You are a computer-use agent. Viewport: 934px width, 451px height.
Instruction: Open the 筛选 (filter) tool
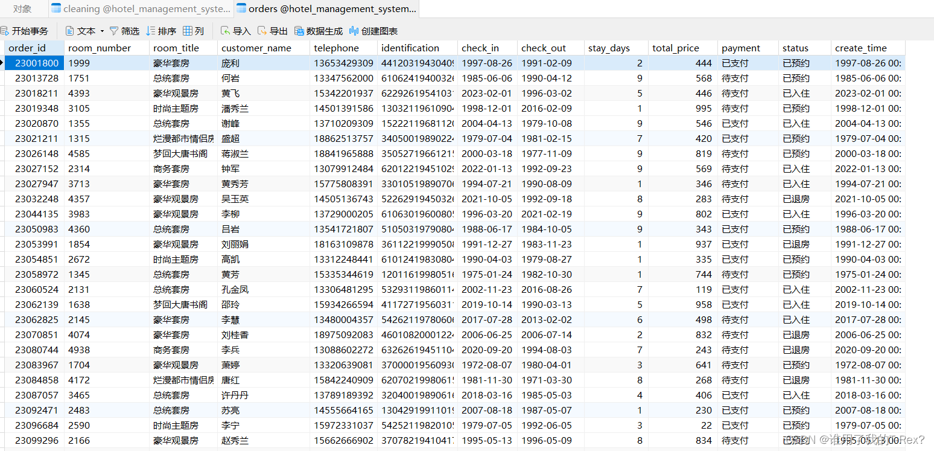point(124,30)
